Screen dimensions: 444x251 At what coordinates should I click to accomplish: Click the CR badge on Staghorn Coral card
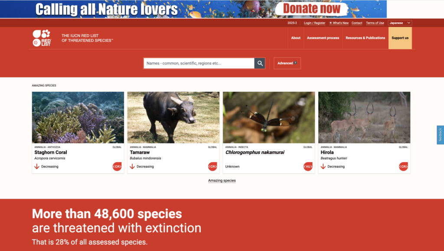pos(117,167)
